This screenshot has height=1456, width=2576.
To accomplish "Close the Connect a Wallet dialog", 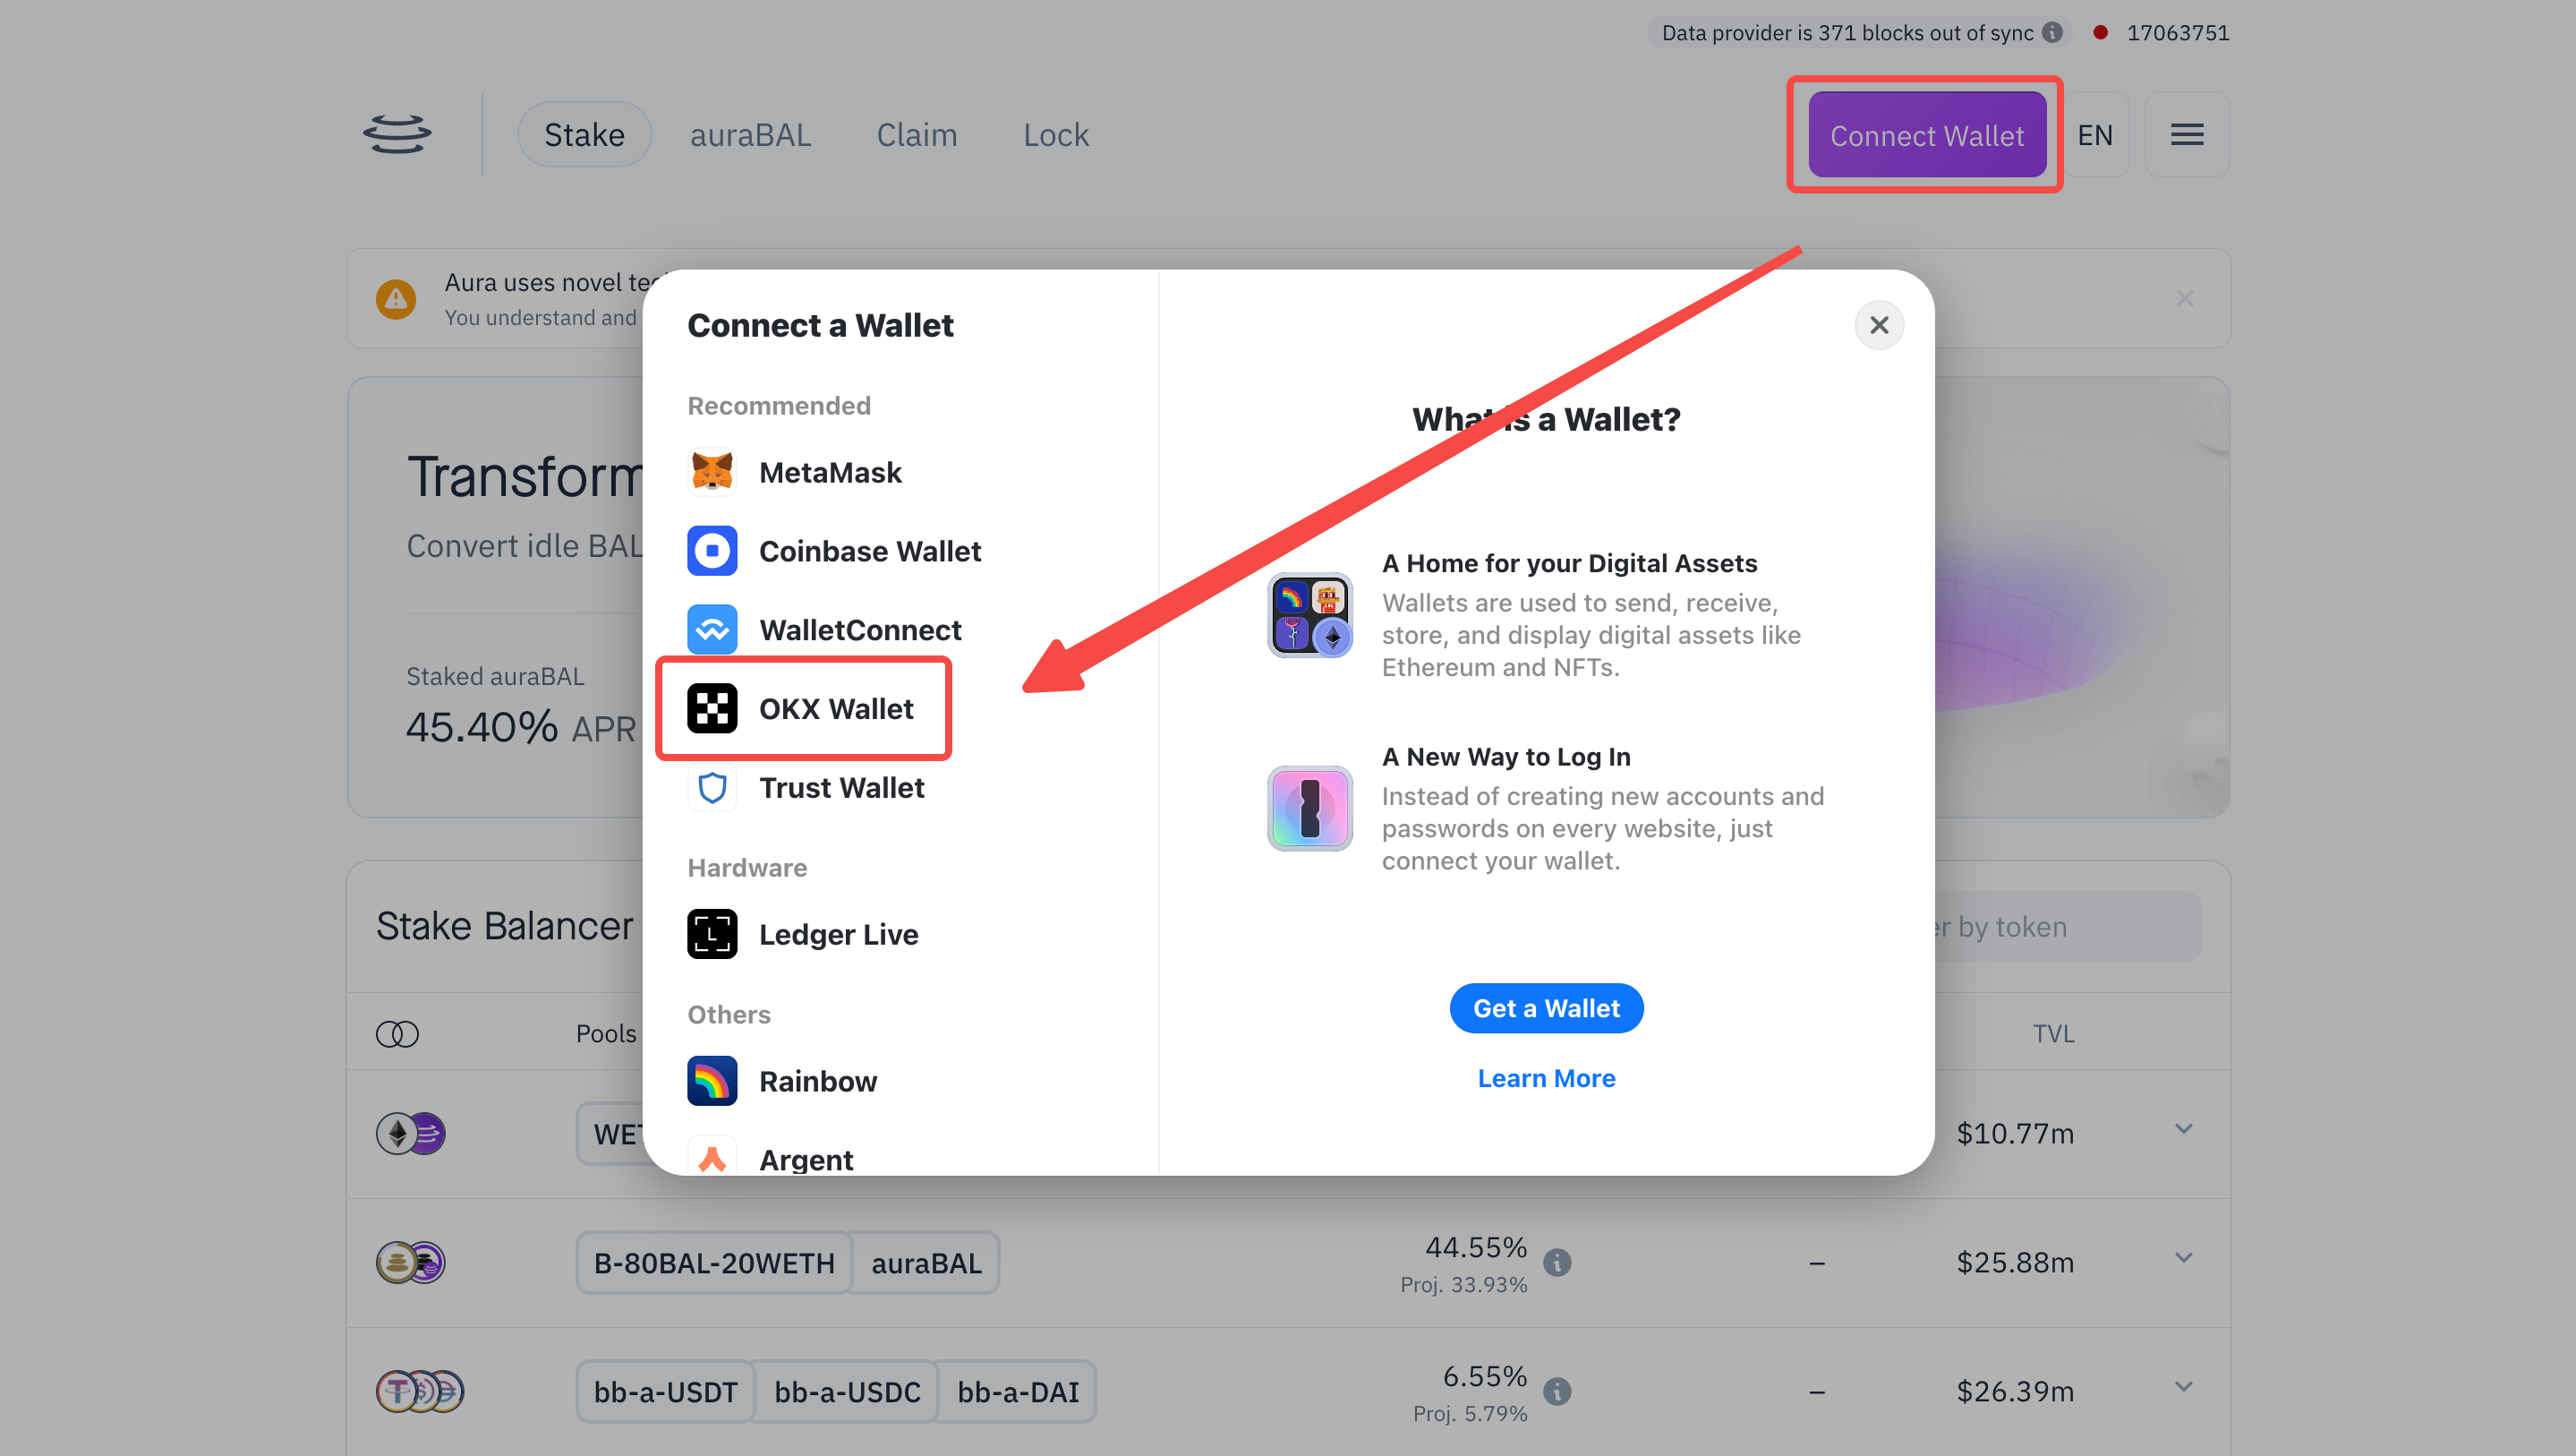I will [x=1879, y=324].
